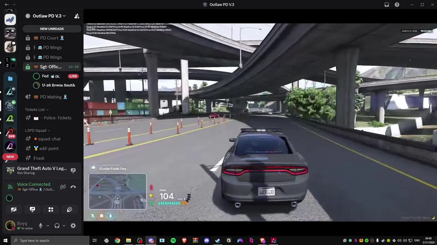The width and height of the screenshot is (437, 245).
Task: Click the taskbar search box
Action: coord(50,241)
